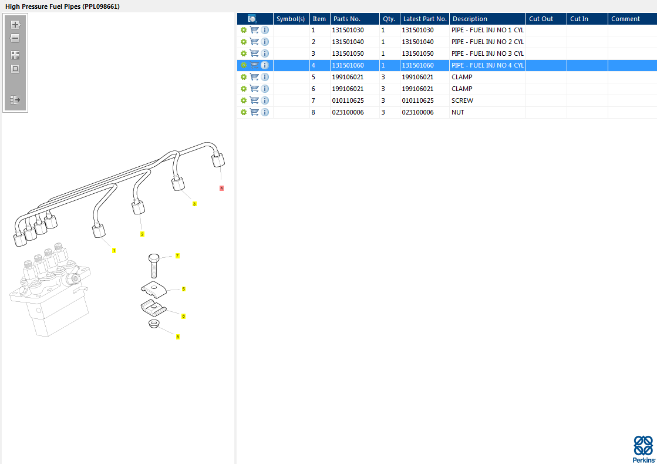The height and width of the screenshot is (464, 657).
Task: Add part 131501060 to cart
Action: pos(254,65)
